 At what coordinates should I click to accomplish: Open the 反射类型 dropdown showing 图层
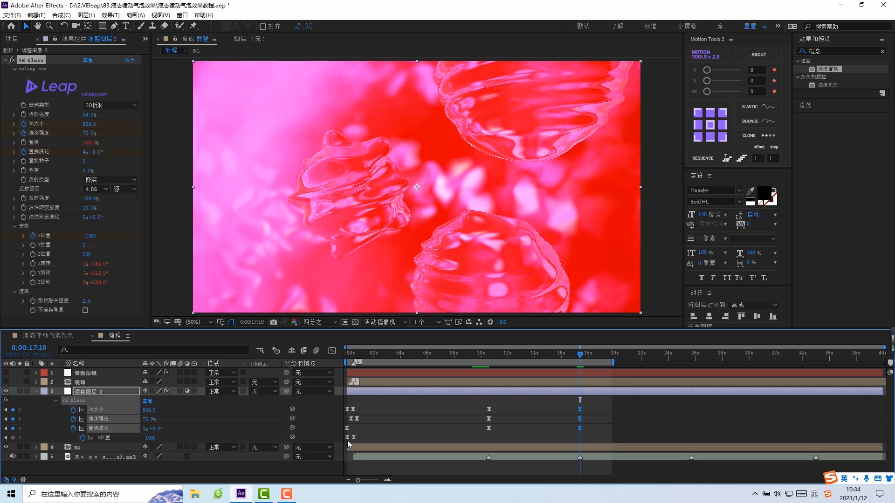(111, 180)
